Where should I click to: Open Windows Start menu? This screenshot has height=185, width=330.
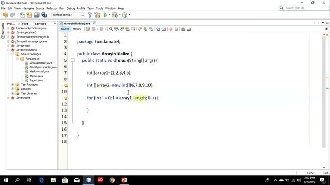point(6,180)
